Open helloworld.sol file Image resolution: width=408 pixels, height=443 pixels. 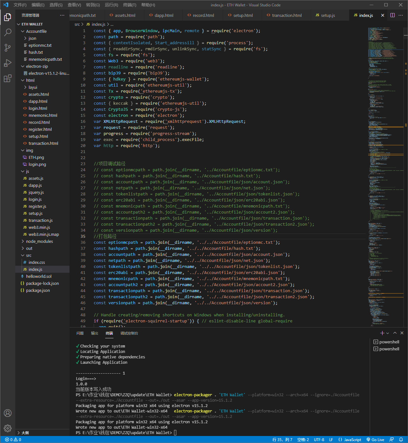click(x=42, y=276)
